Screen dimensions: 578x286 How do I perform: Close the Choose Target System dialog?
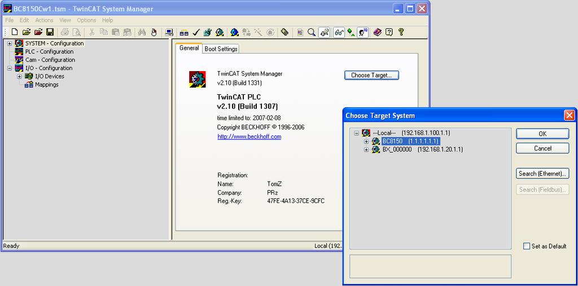click(x=569, y=116)
